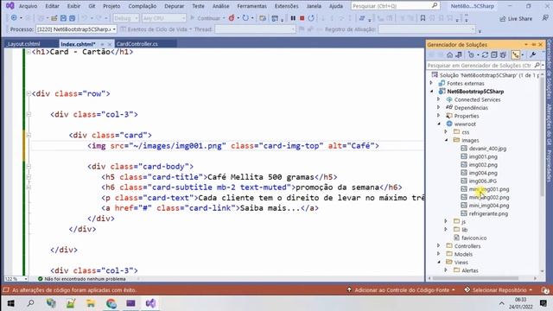The image size is (553, 311).
Task: Open the Registro de Ativação dropdown
Action: tap(427, 29)
